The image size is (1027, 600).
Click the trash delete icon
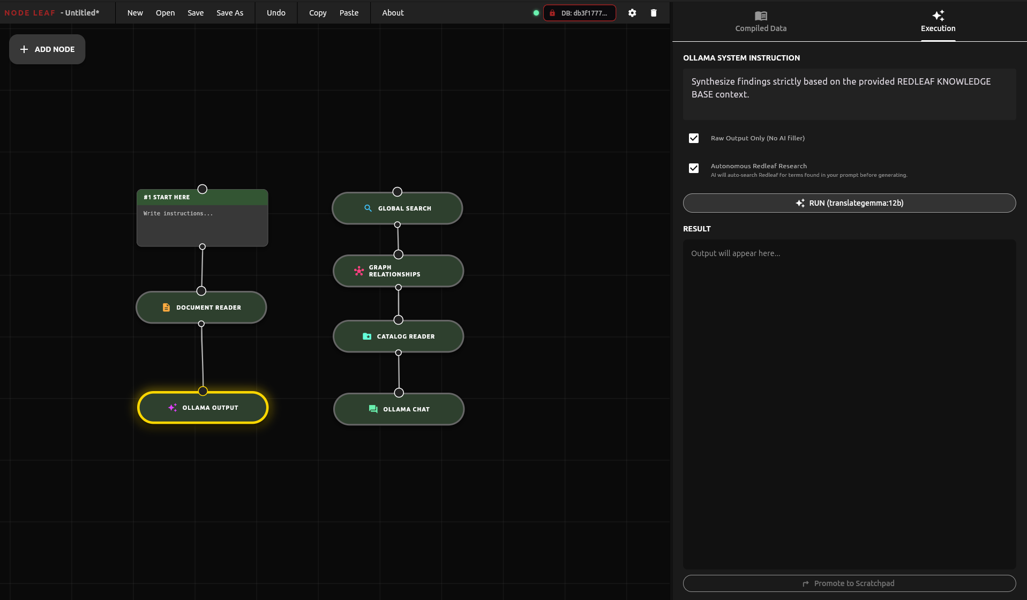click(654, 13)
